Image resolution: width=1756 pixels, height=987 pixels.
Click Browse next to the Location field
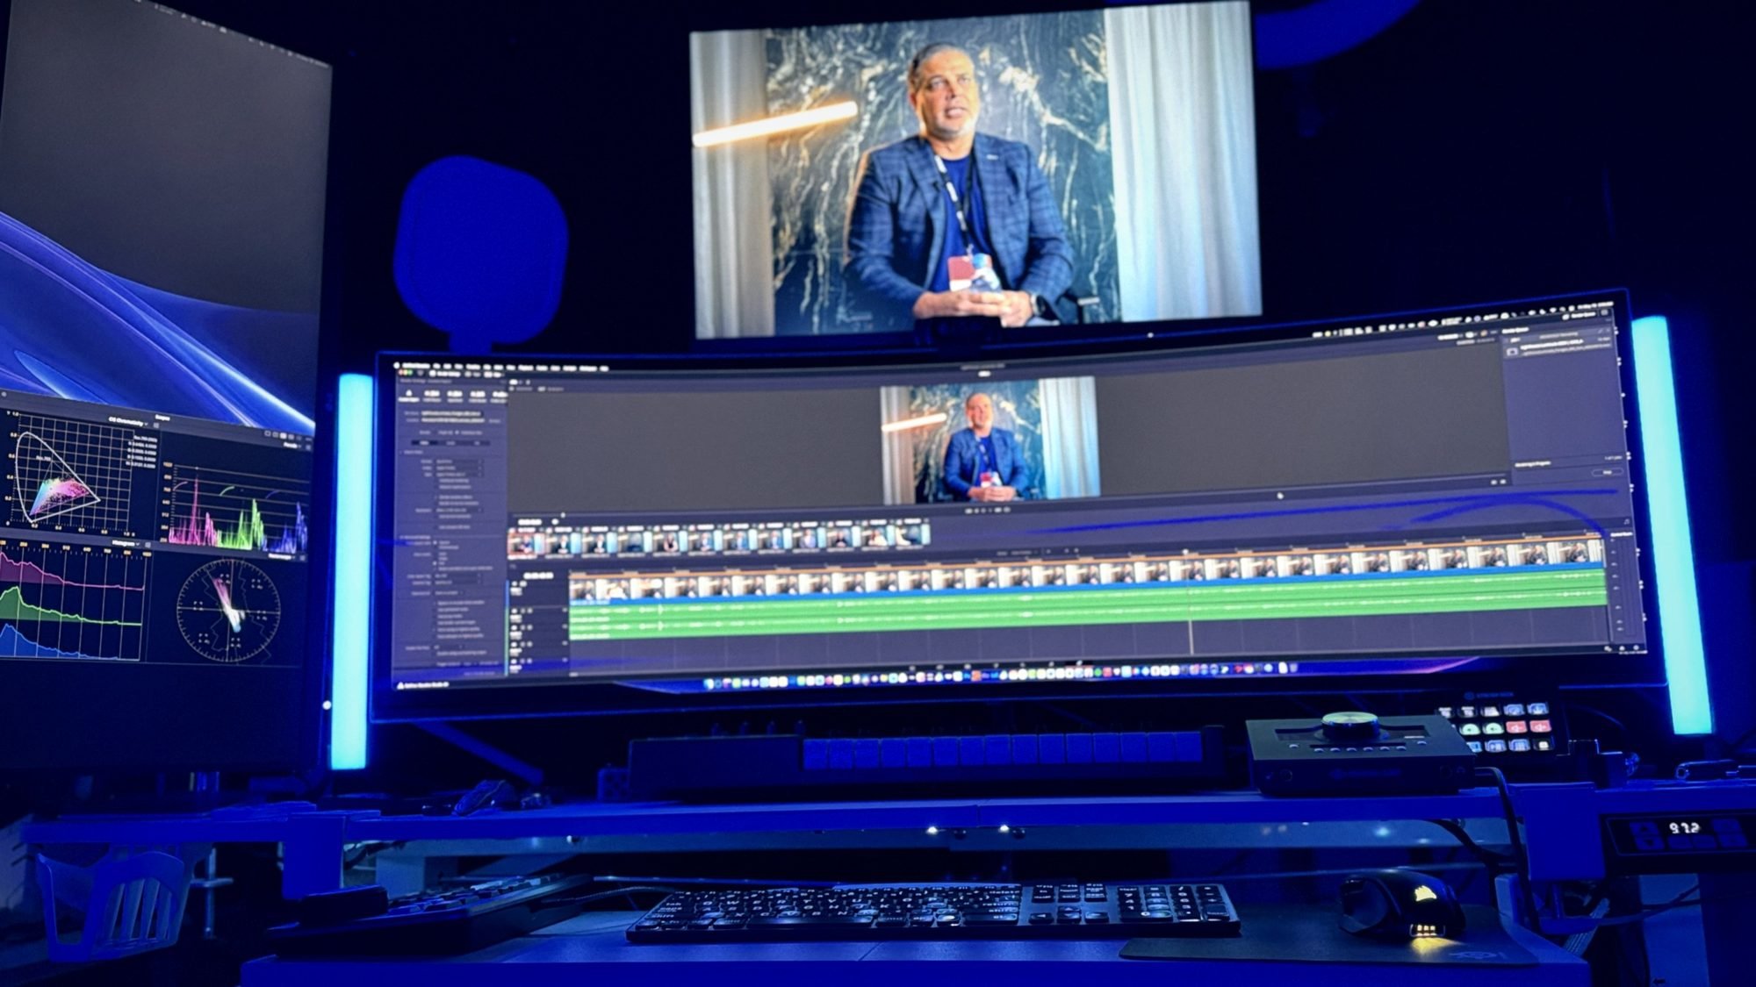tap(494, 421)
